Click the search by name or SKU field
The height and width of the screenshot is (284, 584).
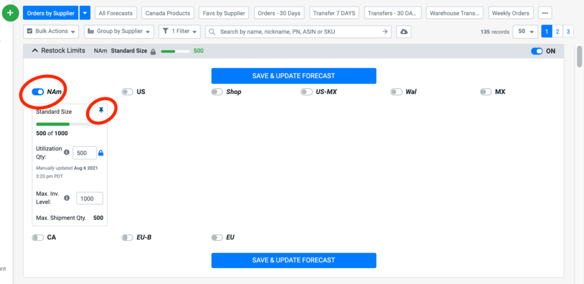298,32
